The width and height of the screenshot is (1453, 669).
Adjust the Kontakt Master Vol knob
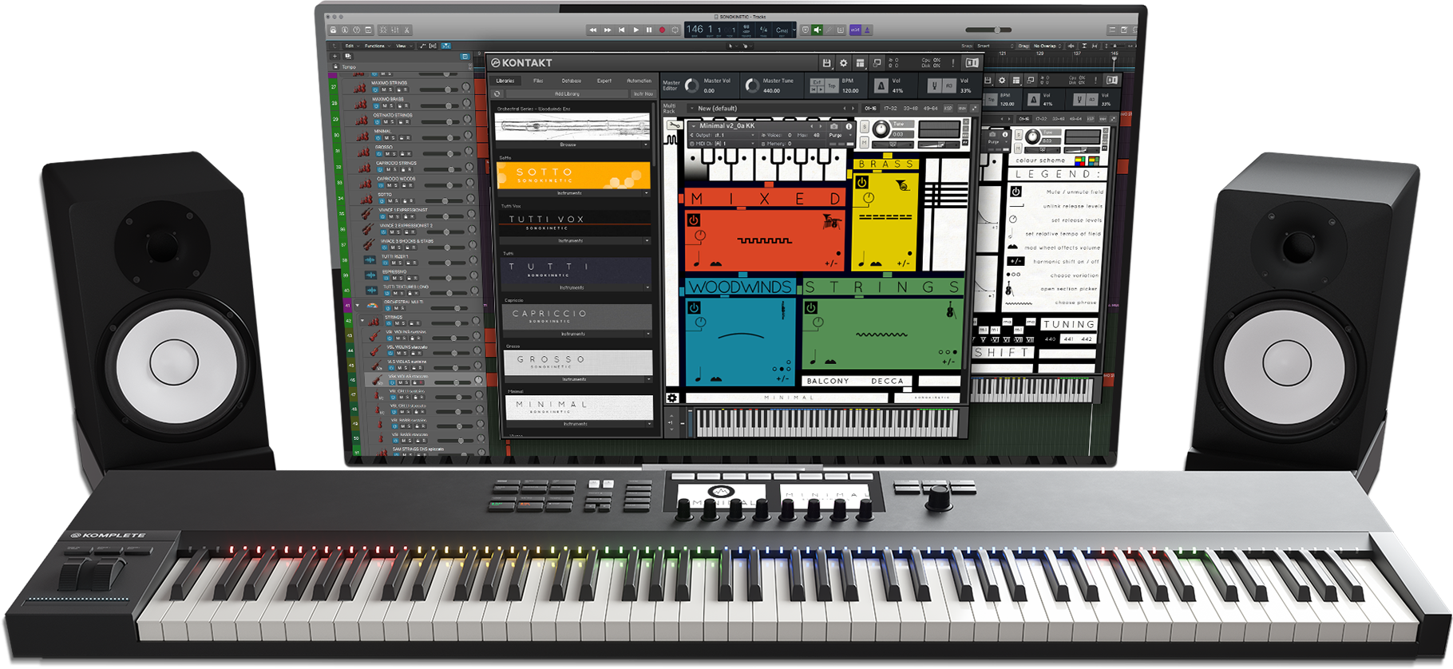691,85
